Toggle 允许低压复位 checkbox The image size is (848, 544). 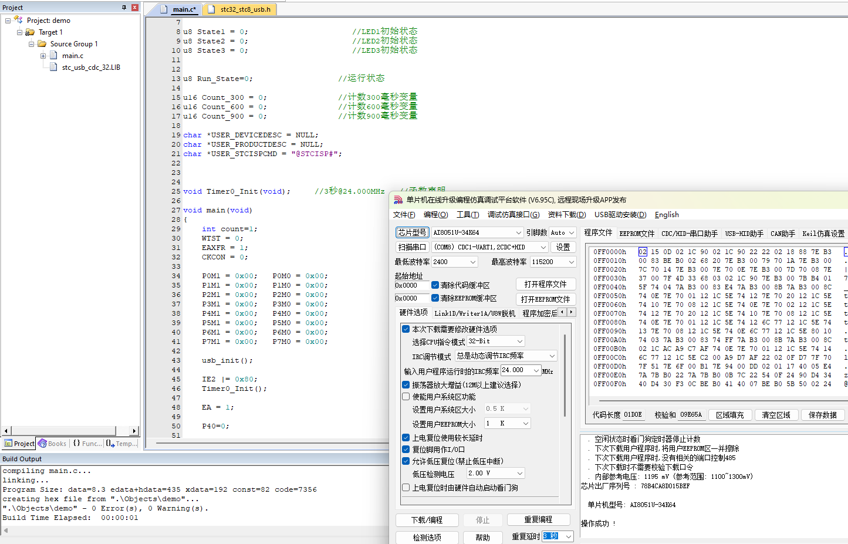coord(406,461)
